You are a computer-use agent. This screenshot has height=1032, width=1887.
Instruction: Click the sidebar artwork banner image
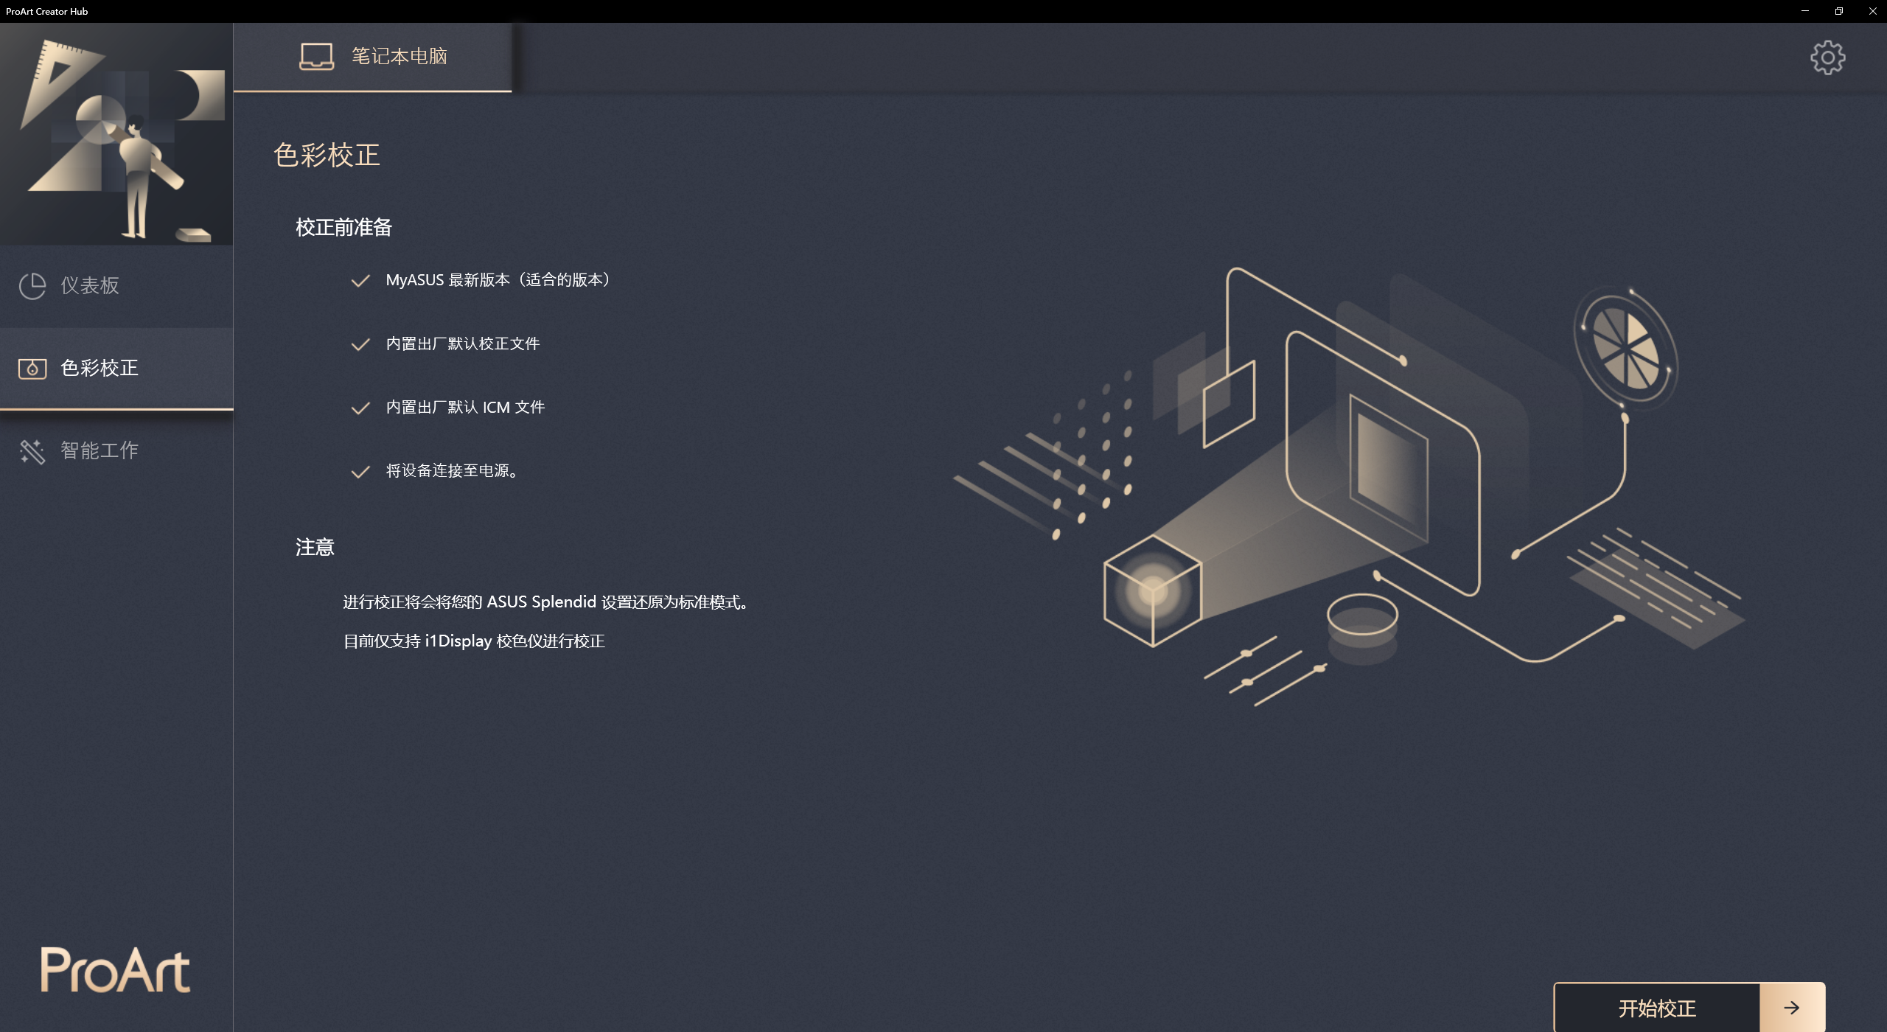coord(116,134)
